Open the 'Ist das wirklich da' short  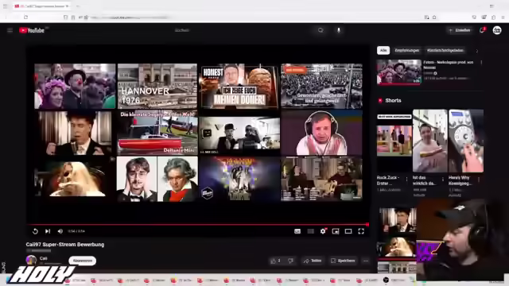coord(429,141)
